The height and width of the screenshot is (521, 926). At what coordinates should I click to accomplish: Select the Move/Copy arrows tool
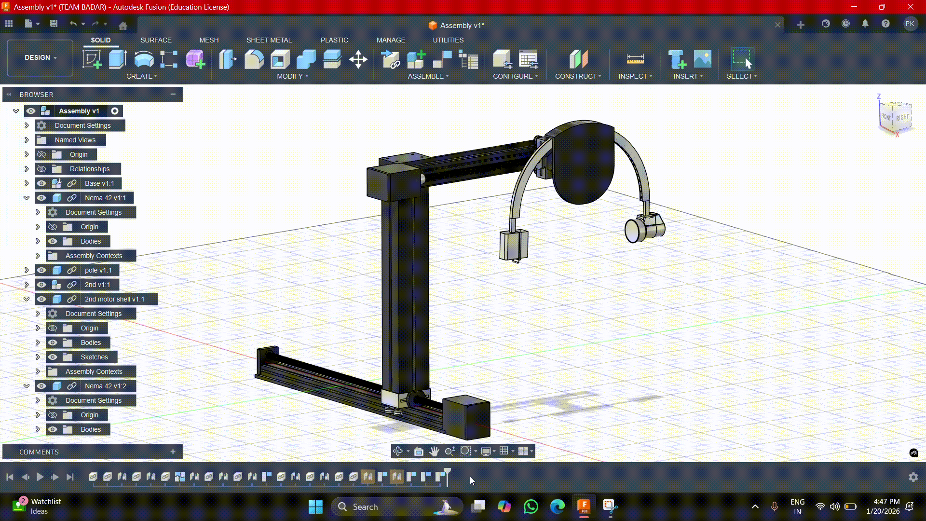tap(358, 59)
